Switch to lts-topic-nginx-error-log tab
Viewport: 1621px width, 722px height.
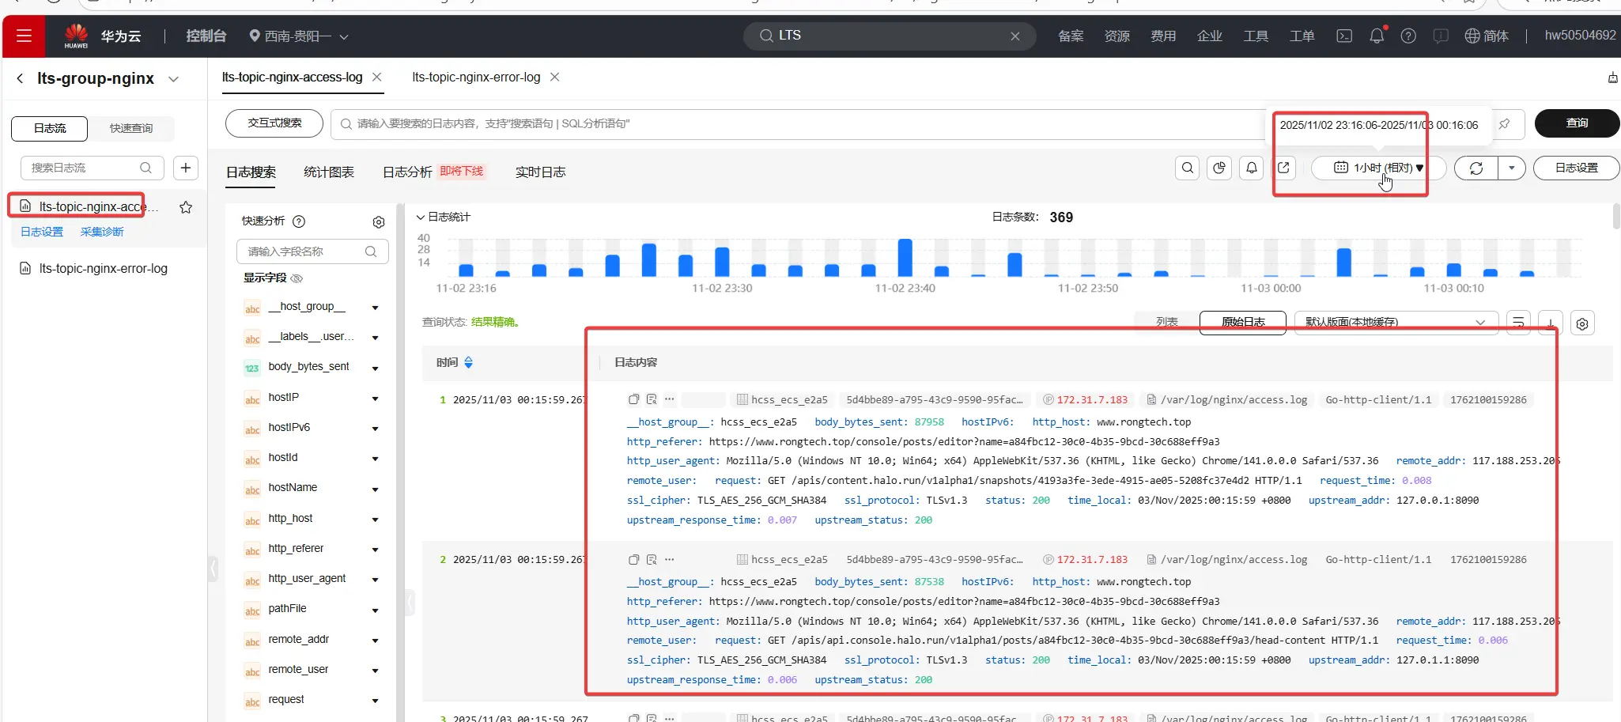pyautogui.click(x=476, y=77)
